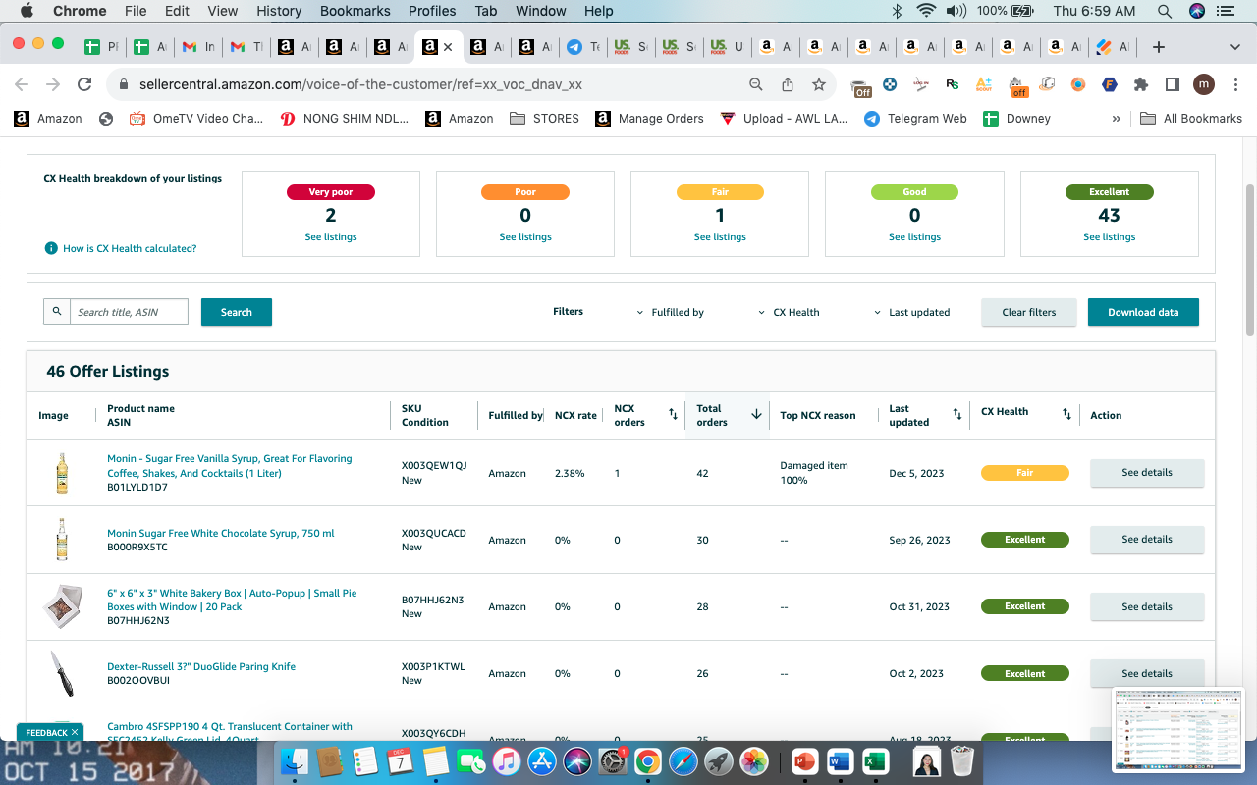Sort by NCX orders column arrows
Viewport: 1257px width, 785px height.
pyautogui.click(x=673, y=414)
